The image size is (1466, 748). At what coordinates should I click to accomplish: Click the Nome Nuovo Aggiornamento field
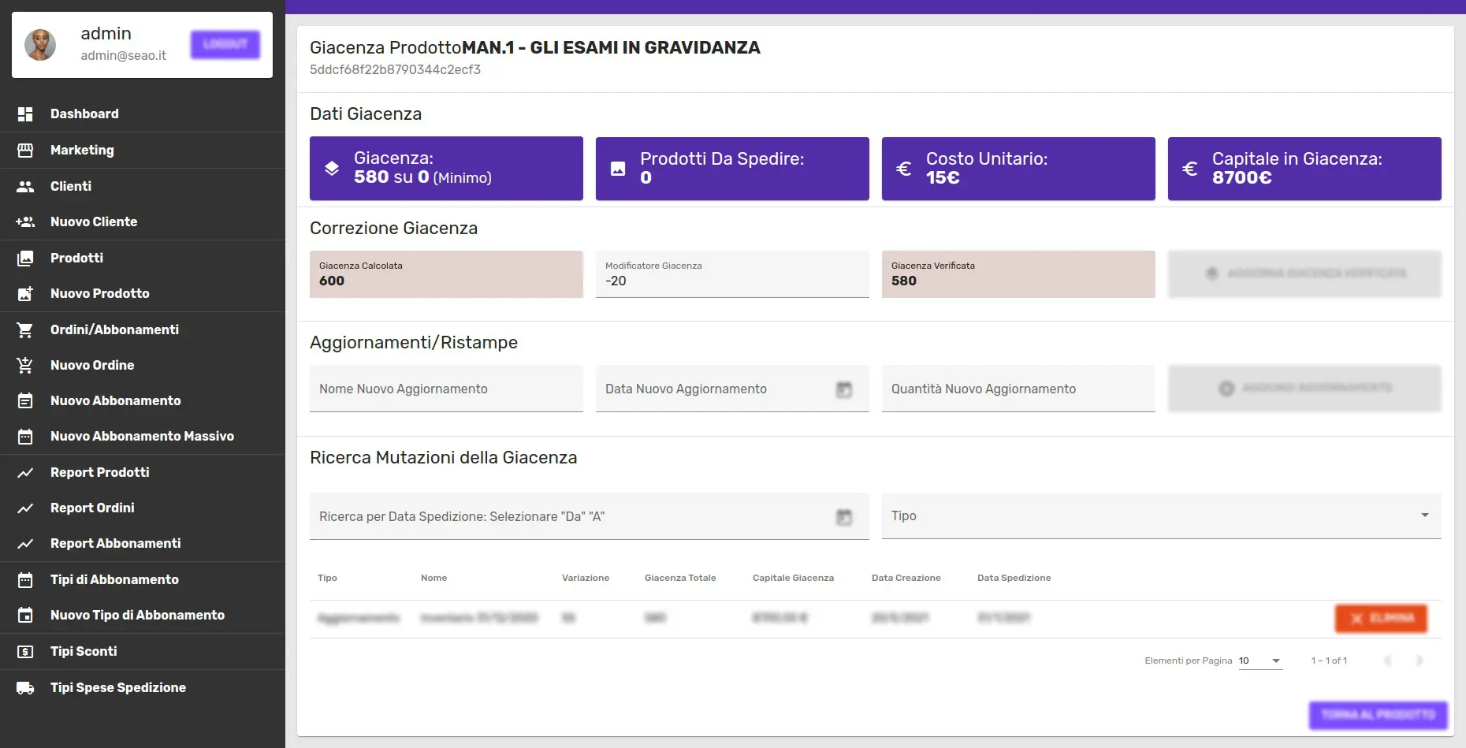click(445, 389)
